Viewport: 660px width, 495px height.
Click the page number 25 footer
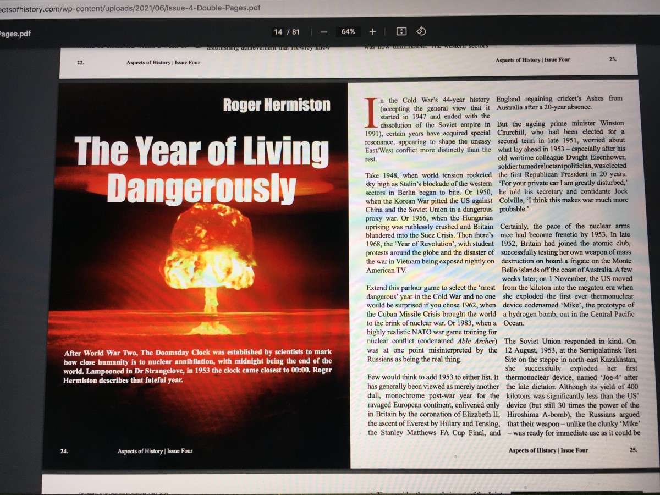click(x=633, y=450)
